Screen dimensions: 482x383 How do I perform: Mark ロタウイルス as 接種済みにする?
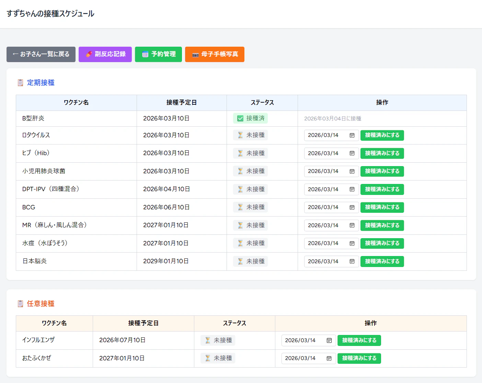(x=382, y=135)
